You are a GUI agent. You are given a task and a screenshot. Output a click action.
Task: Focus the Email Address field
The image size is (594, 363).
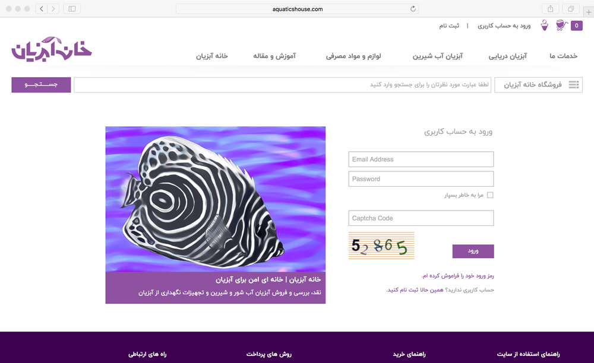[421, 159]
